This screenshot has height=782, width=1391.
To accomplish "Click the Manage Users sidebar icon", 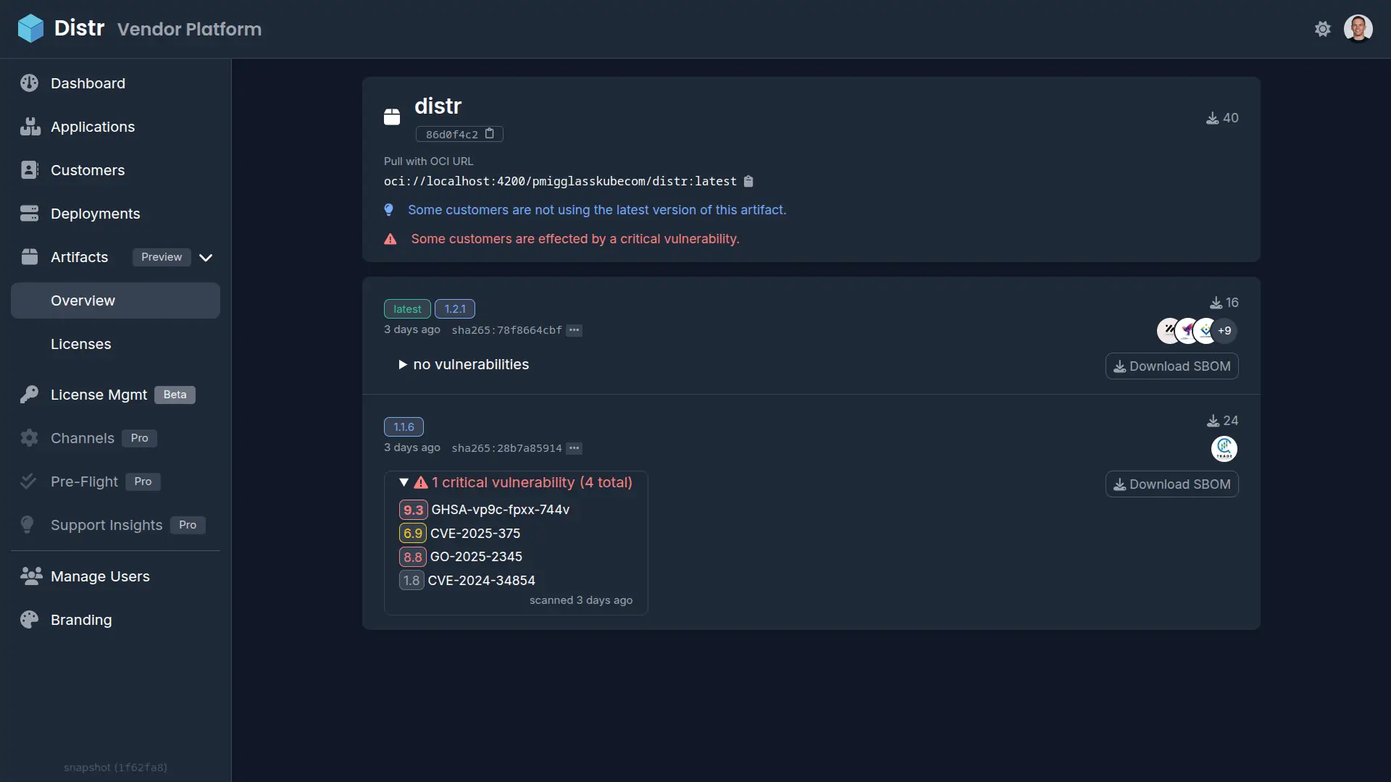I will click(29, 576).
